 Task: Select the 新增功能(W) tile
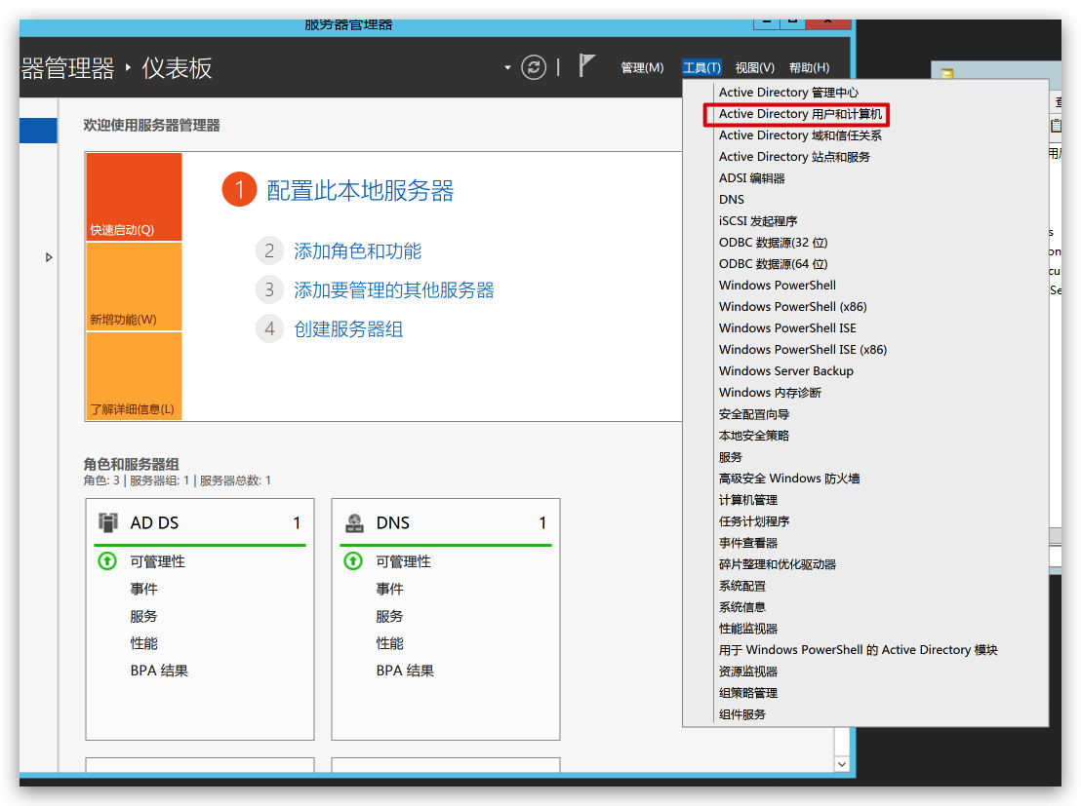pyautogui.click(x=134, y=287)
